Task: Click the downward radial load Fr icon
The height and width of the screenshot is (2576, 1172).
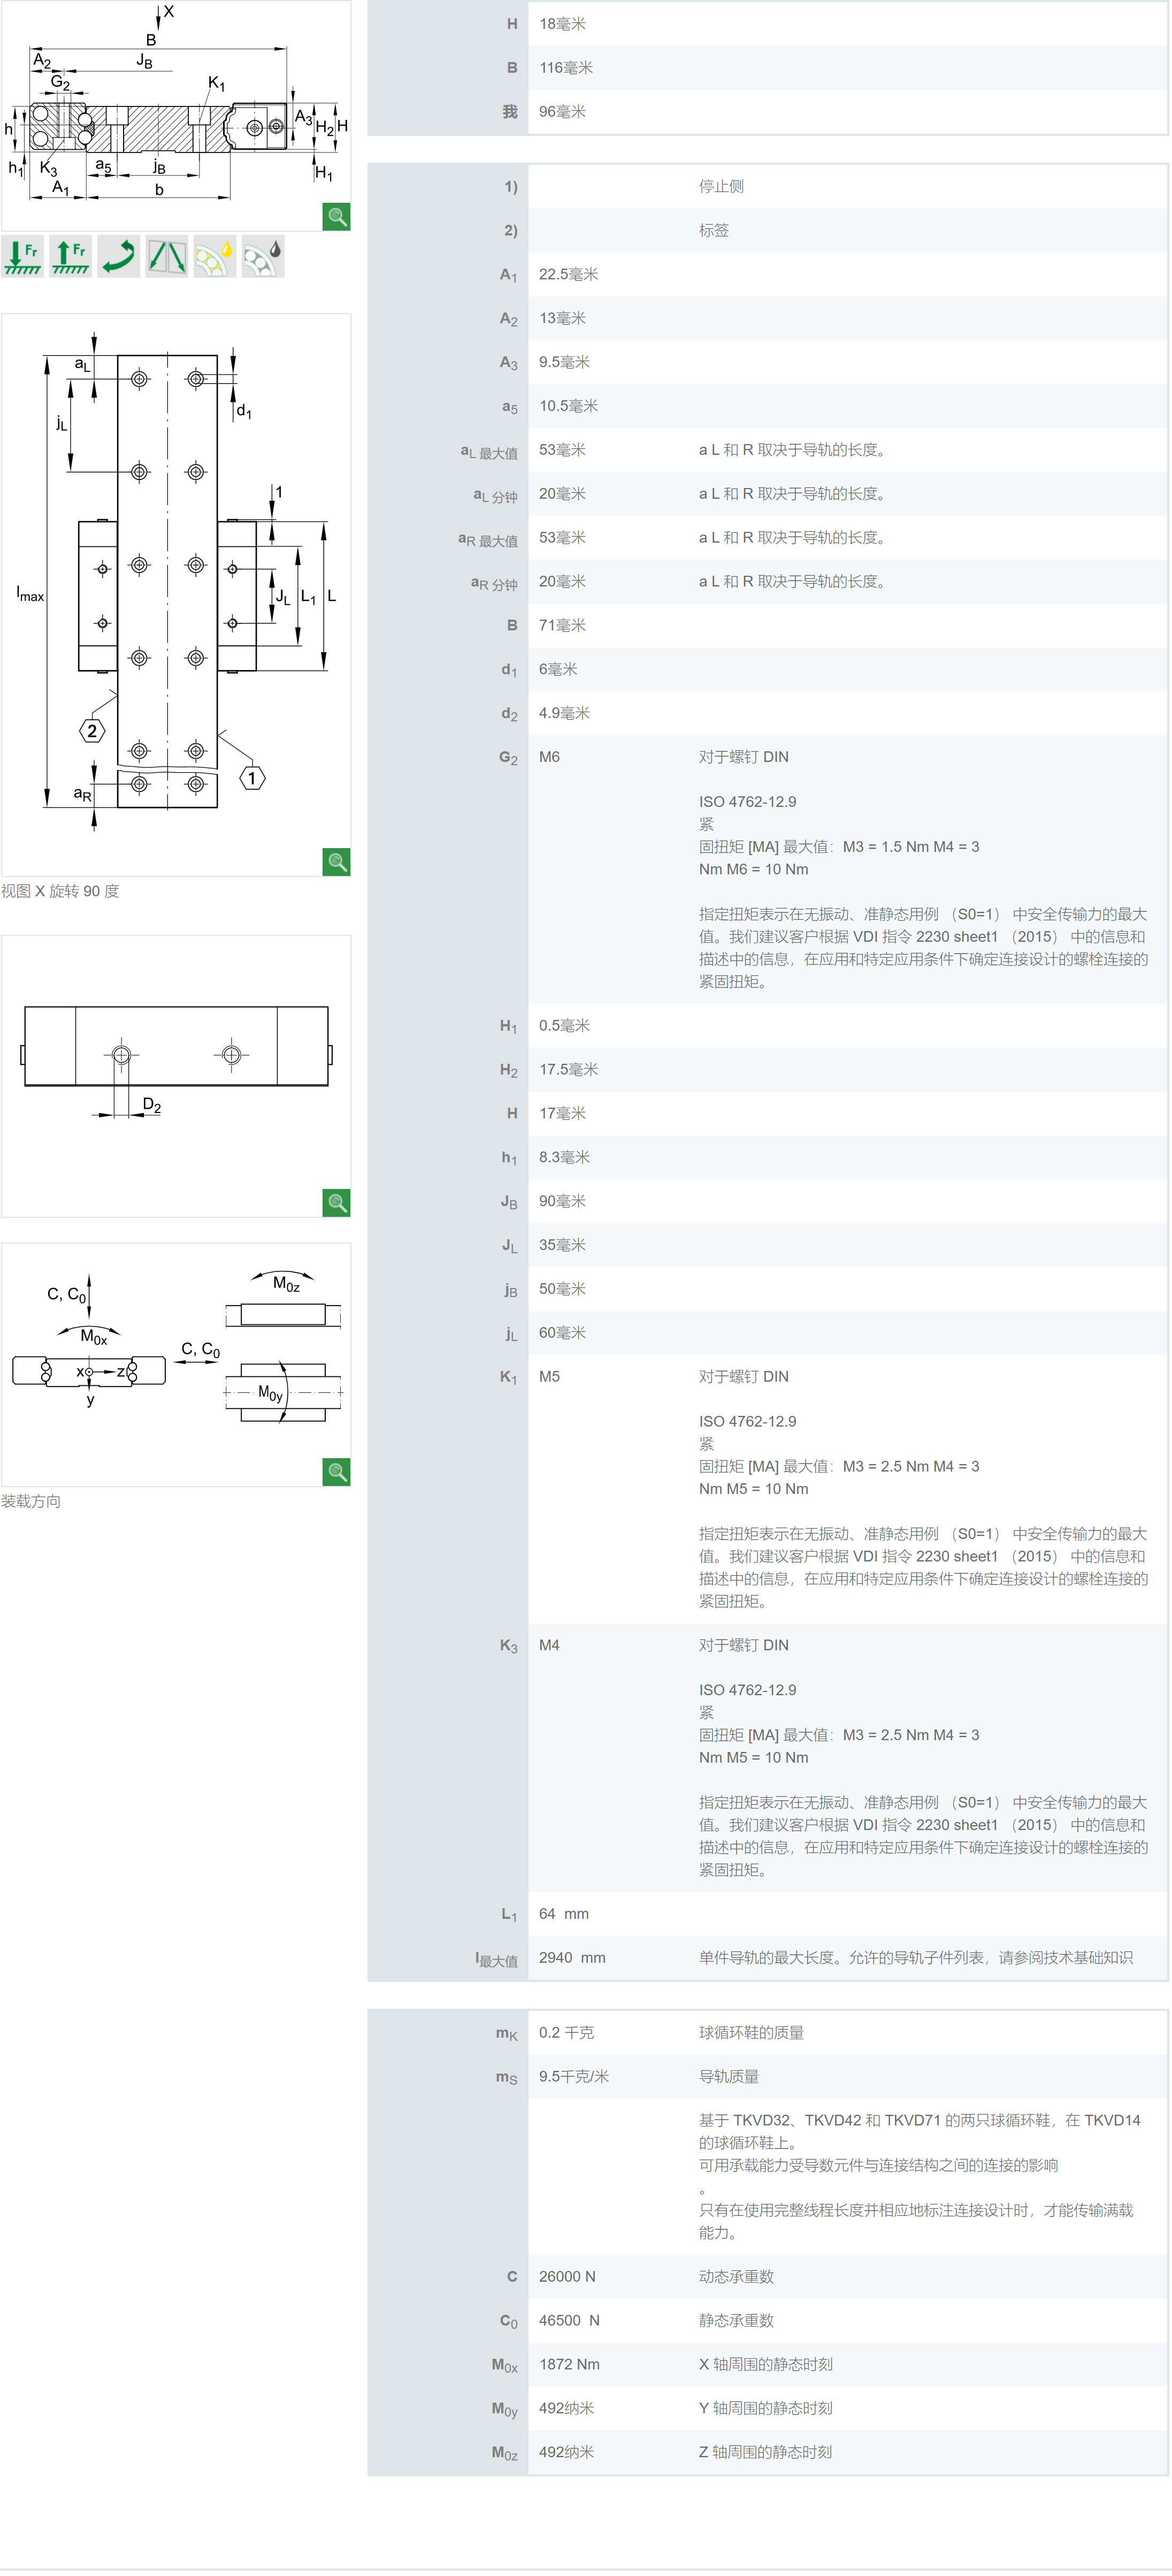Action: pos(22,257)
